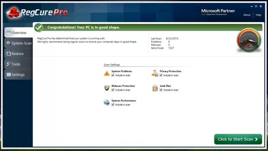Click the Congratulations status message
268x151 pixels.
click(x=83, y=27)
